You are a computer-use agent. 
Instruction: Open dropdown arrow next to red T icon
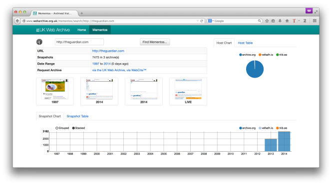pyautogui.click(x=299, y=21)
